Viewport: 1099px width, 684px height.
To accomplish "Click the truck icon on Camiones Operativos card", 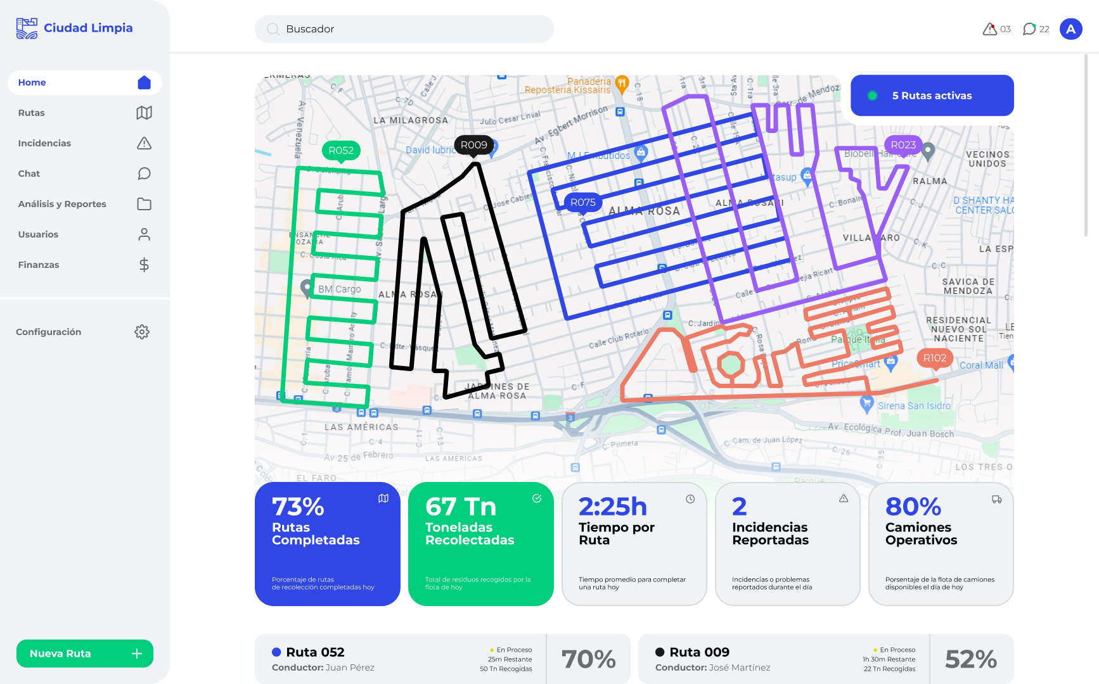I will pyautogui.click(x=996, y=499).
